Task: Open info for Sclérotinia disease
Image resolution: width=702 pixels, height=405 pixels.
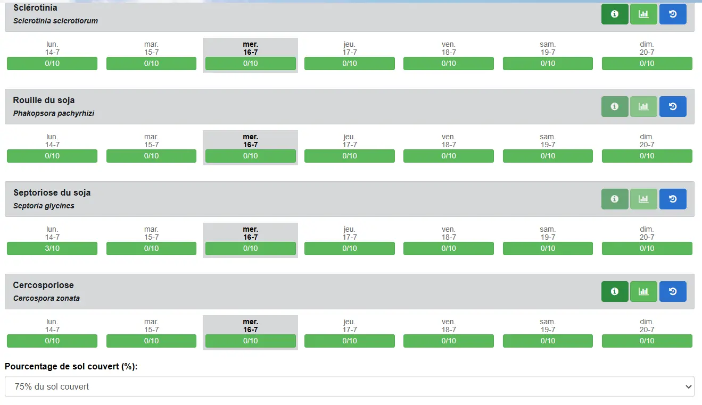Action: (x=615, y=14)
